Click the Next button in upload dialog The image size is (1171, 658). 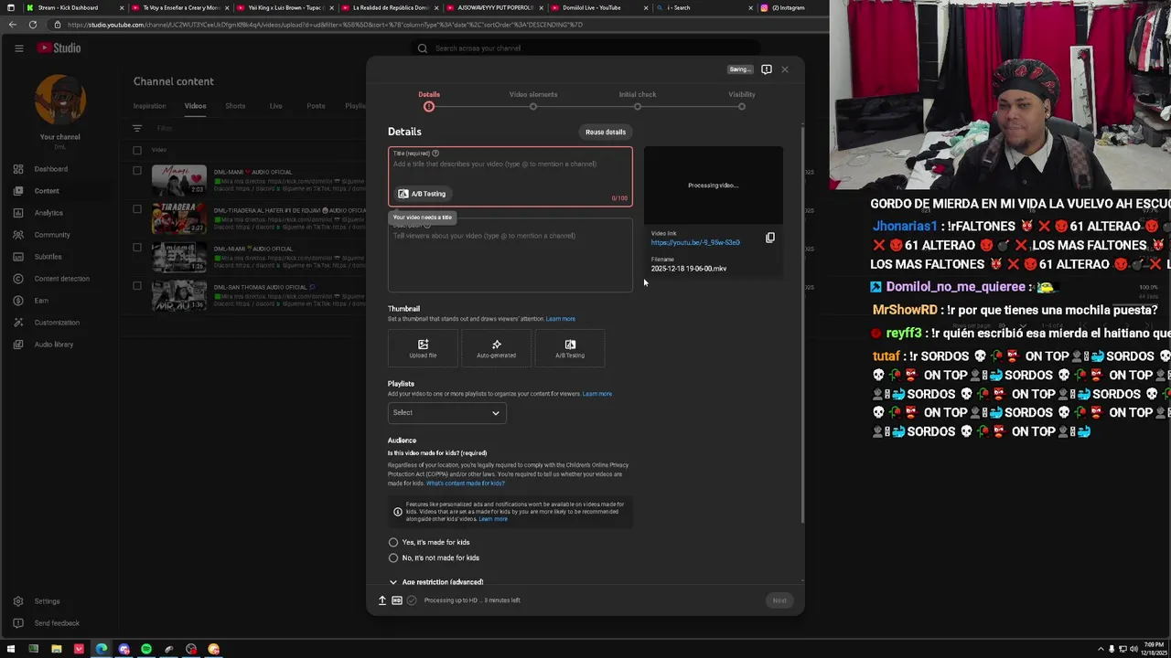click(779, 600)
